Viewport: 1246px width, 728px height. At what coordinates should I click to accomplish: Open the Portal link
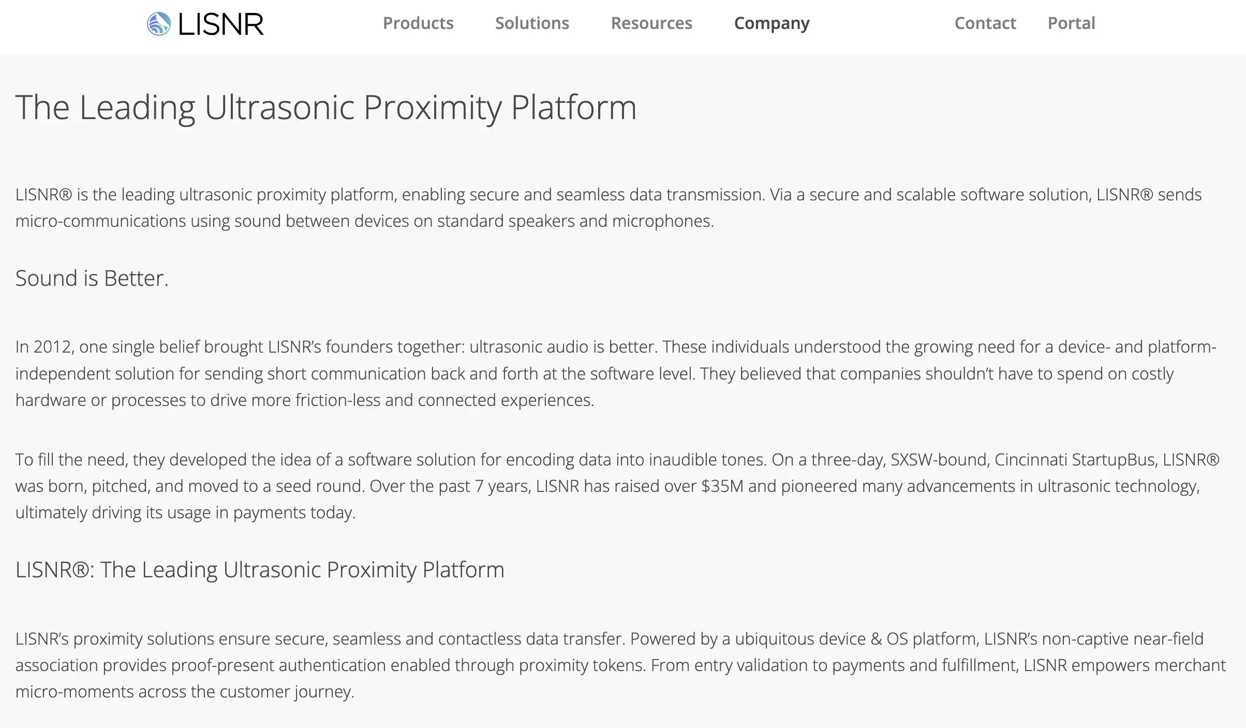(x=1071, y=23)
